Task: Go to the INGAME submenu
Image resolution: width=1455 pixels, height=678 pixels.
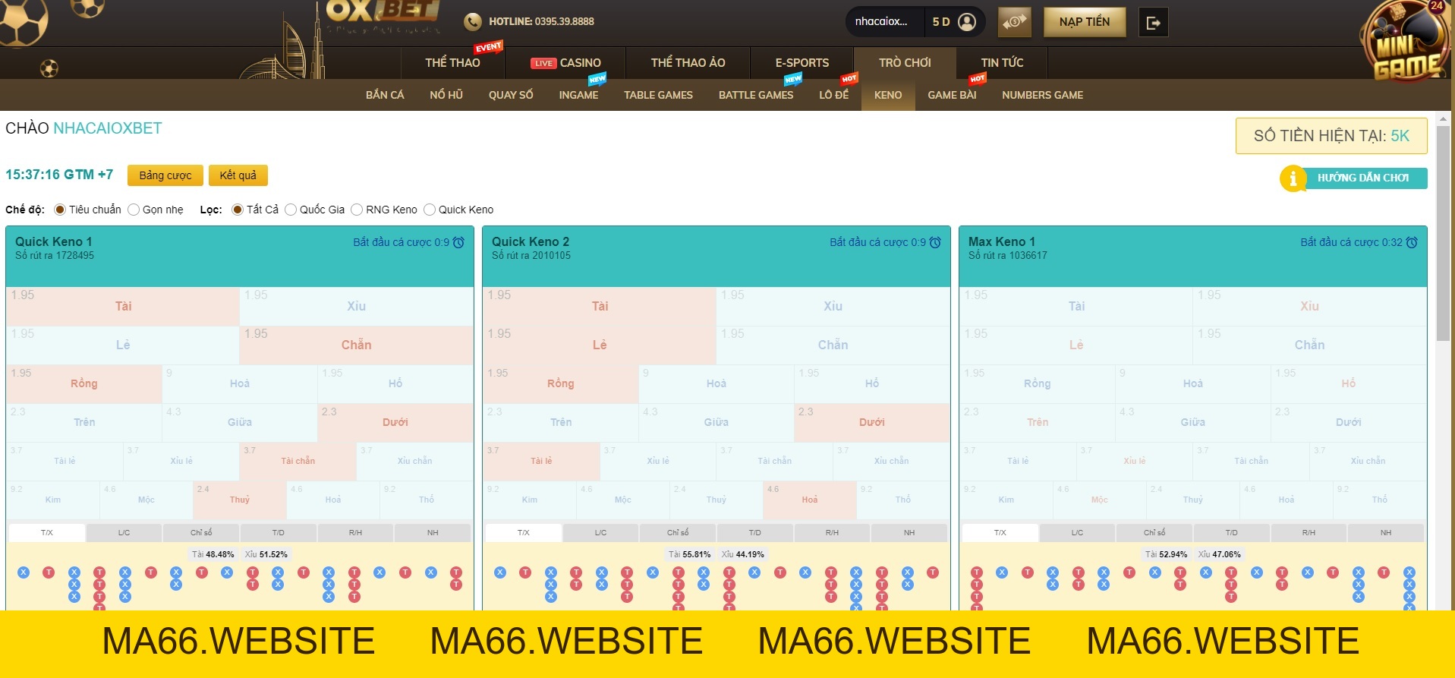Action: tap(578, 95)
